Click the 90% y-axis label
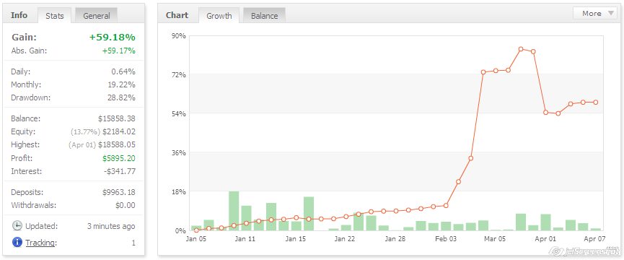 (179, 35)
